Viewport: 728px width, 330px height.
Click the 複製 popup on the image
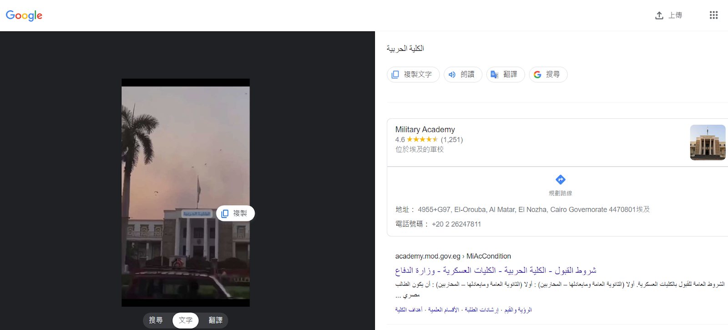pyautogui.click(x=235, y=213)
